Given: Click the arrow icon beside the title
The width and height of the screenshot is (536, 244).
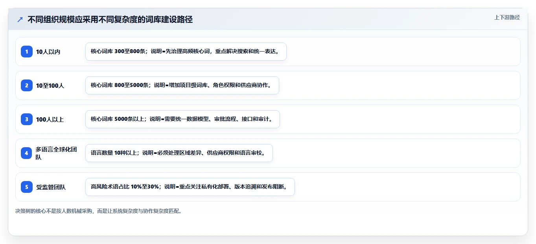Looking at the screenshot, I should click(20, 19).
